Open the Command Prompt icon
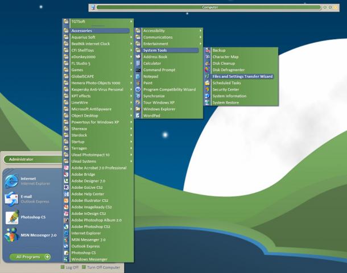Image resolution: width=347 pixels, height=273 pixels. pos(138,70)
